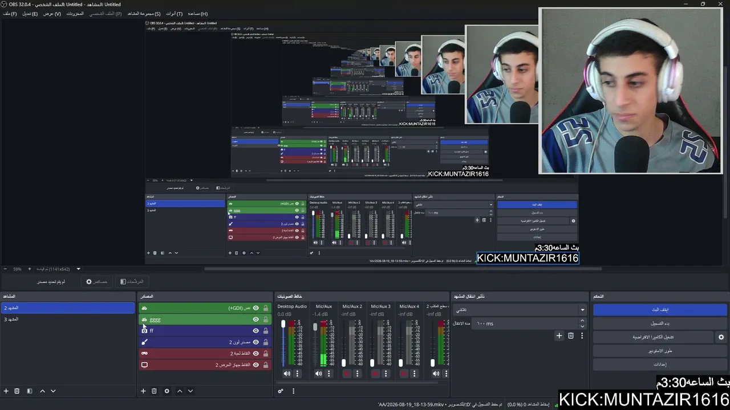Enable Studio Mode with طور الاستوديو button
Image resolution: width=730 pixels, height=410 pixels.
point(660,351)
